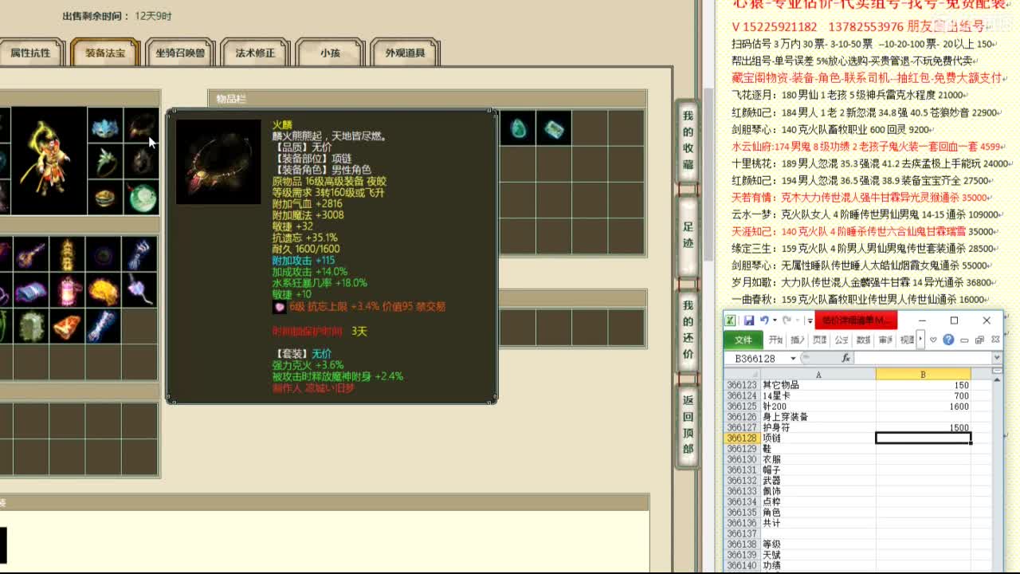Select the green jade orb equipment icon
The height and width of the screenshot is (574, 1020).
[141, 198]
